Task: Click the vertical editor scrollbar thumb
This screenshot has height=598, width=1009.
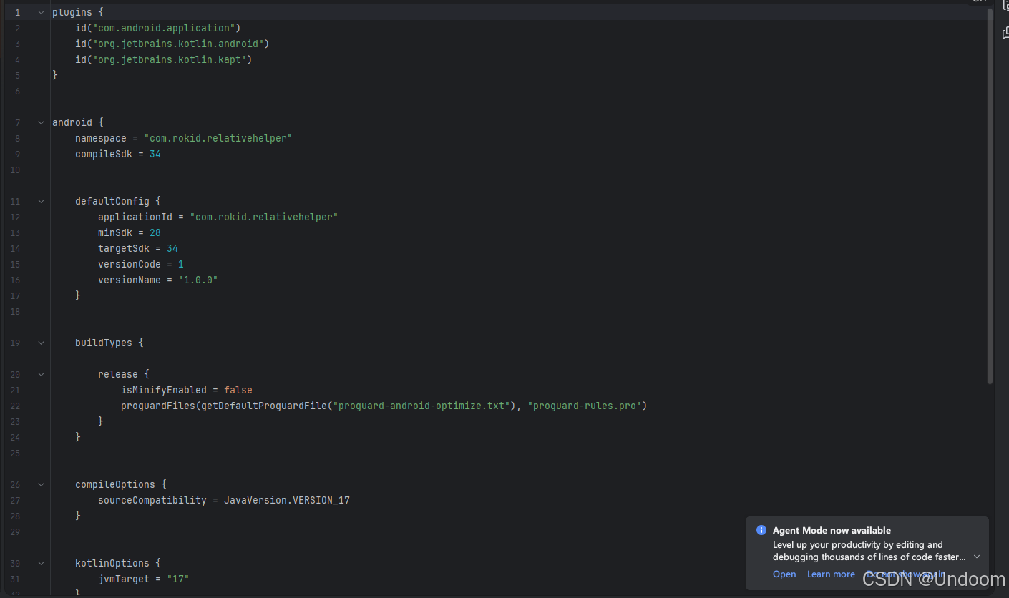Action: point(990,197)
